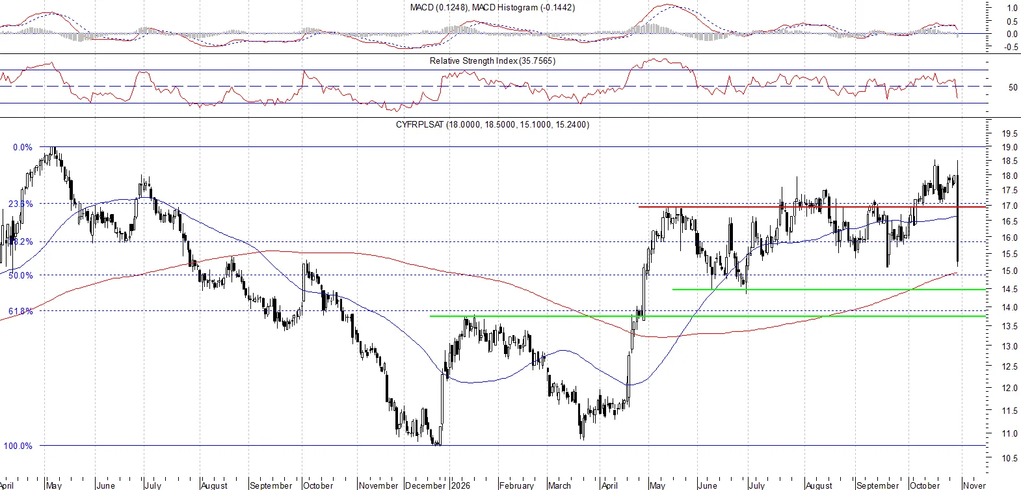Image resolution: width=1021 pixels, height=490 pixels.
Task: Click the 12.0 price axis label
Action: point(1009,388)
